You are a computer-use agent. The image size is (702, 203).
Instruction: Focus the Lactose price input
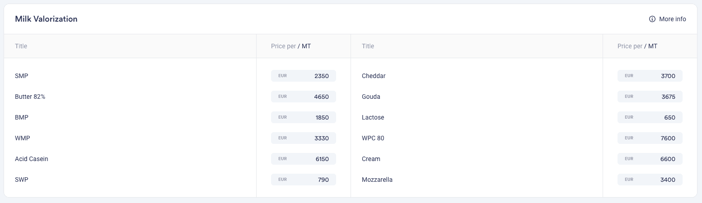[650, 117]
